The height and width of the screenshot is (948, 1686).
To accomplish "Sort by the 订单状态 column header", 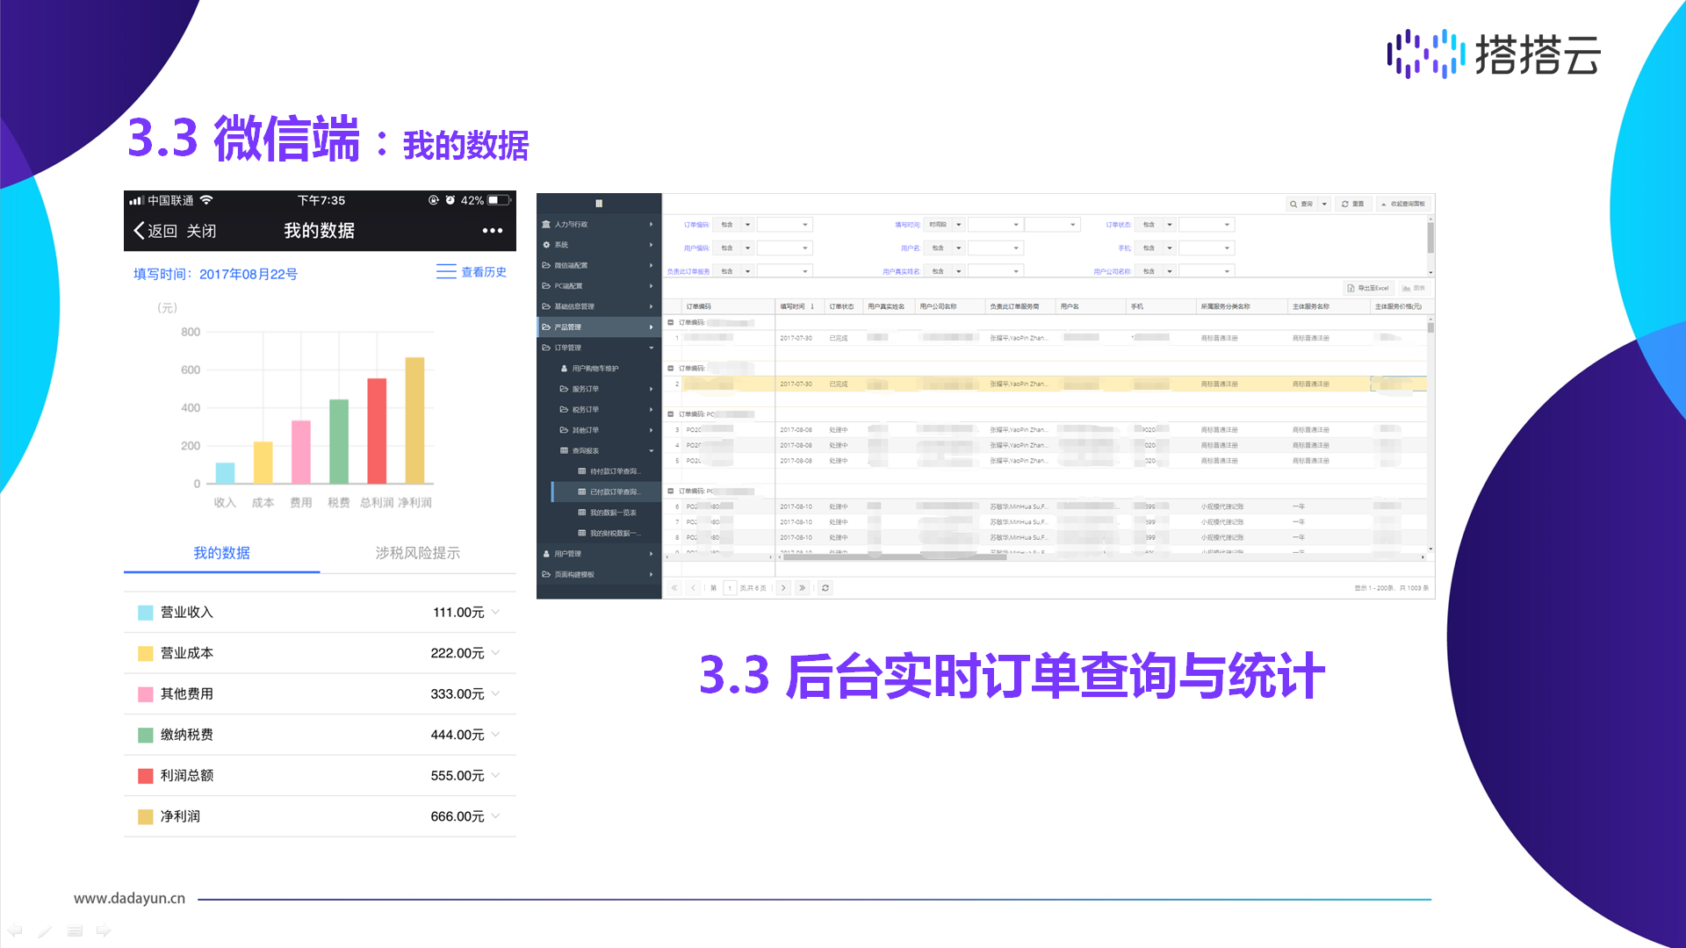I will tap(842, 306).
